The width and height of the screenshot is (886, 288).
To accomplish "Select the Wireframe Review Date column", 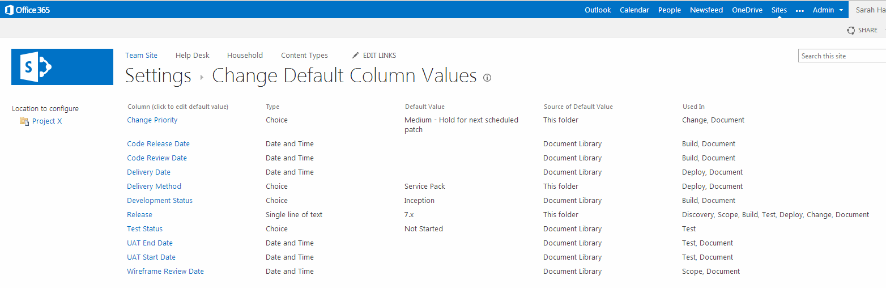I will pos(165,272).
